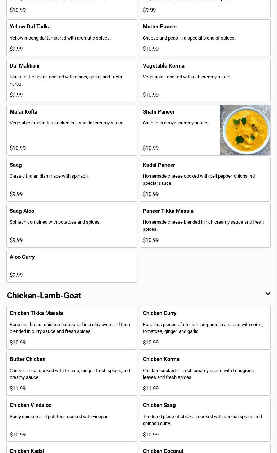Open the Chicken Saag item card
Viewport: 277px width, 453px height.
click(x=205, y=420)
